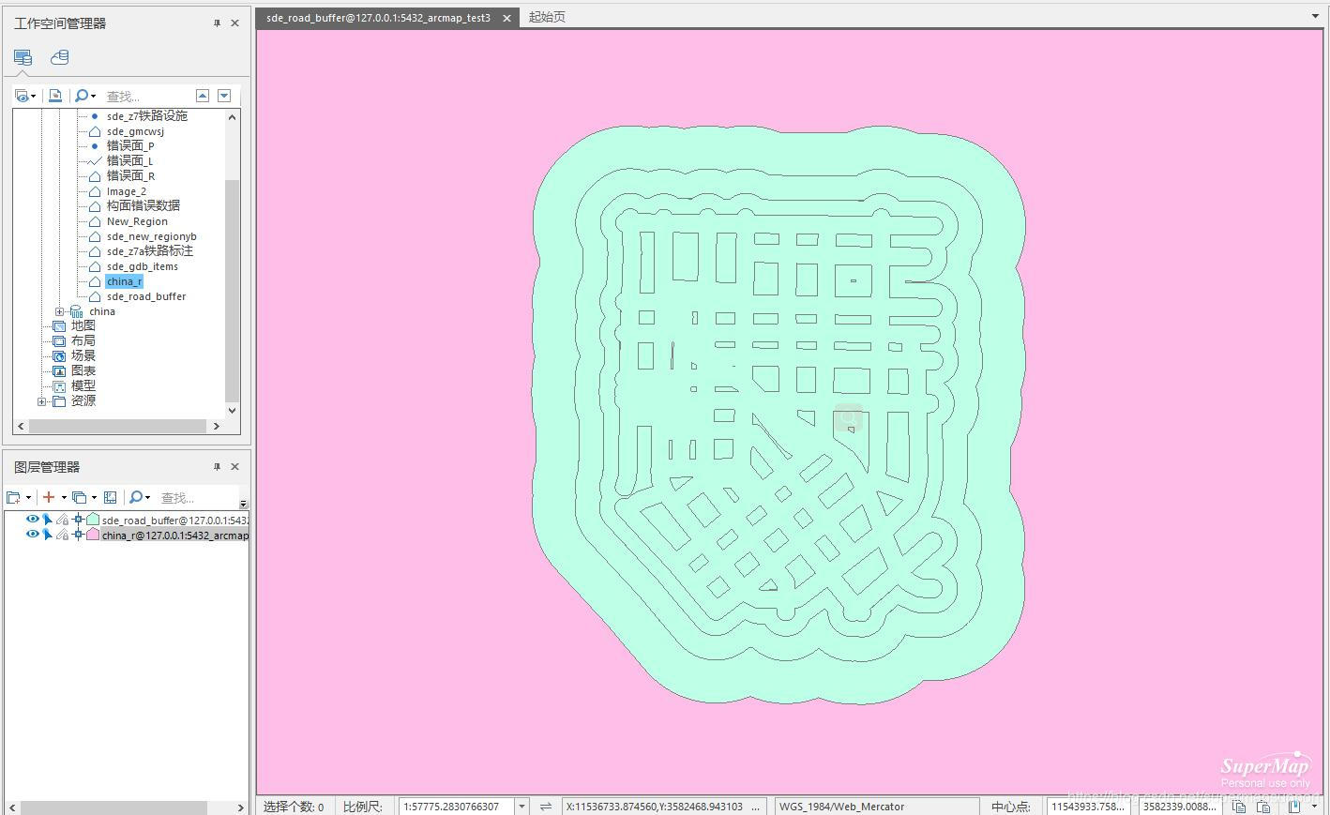Click the workspace tree horizontal scrollbar

coord(116,426)
